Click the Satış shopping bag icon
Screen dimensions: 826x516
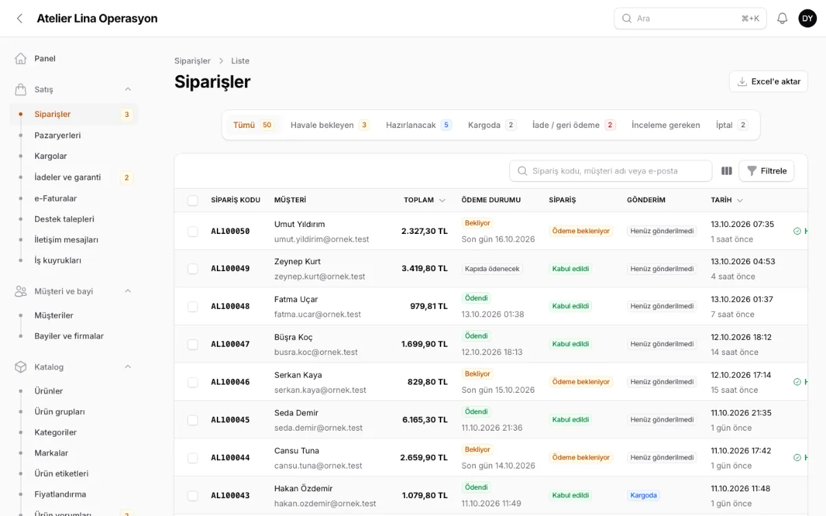click(21, 89)
